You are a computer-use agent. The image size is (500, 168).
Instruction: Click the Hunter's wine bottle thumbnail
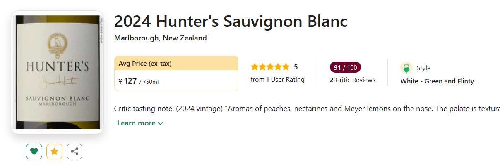57,72
